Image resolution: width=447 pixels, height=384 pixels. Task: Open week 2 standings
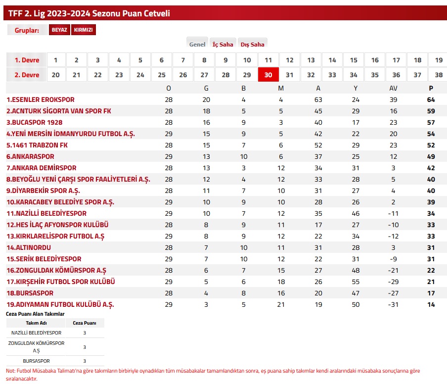[77, 60]
